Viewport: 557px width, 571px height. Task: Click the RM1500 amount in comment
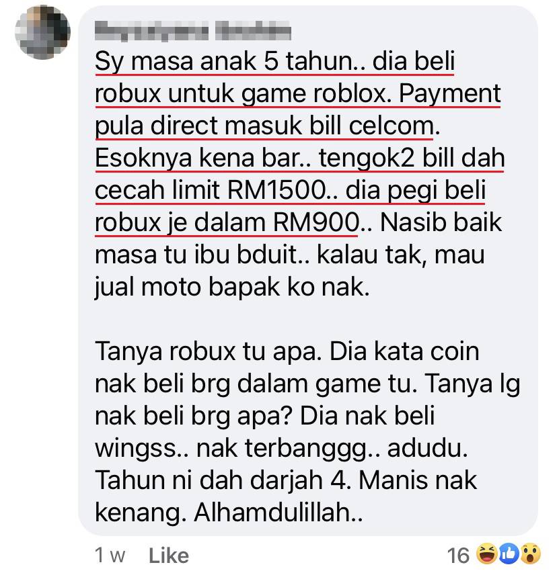click(x=276, y=190)
